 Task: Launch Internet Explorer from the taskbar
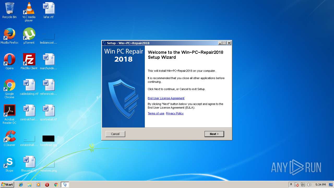point(21,185)
